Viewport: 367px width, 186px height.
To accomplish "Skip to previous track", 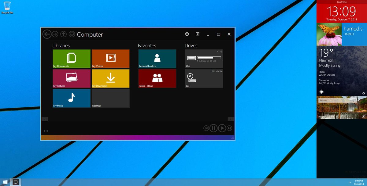I will [x=206, y=128].
